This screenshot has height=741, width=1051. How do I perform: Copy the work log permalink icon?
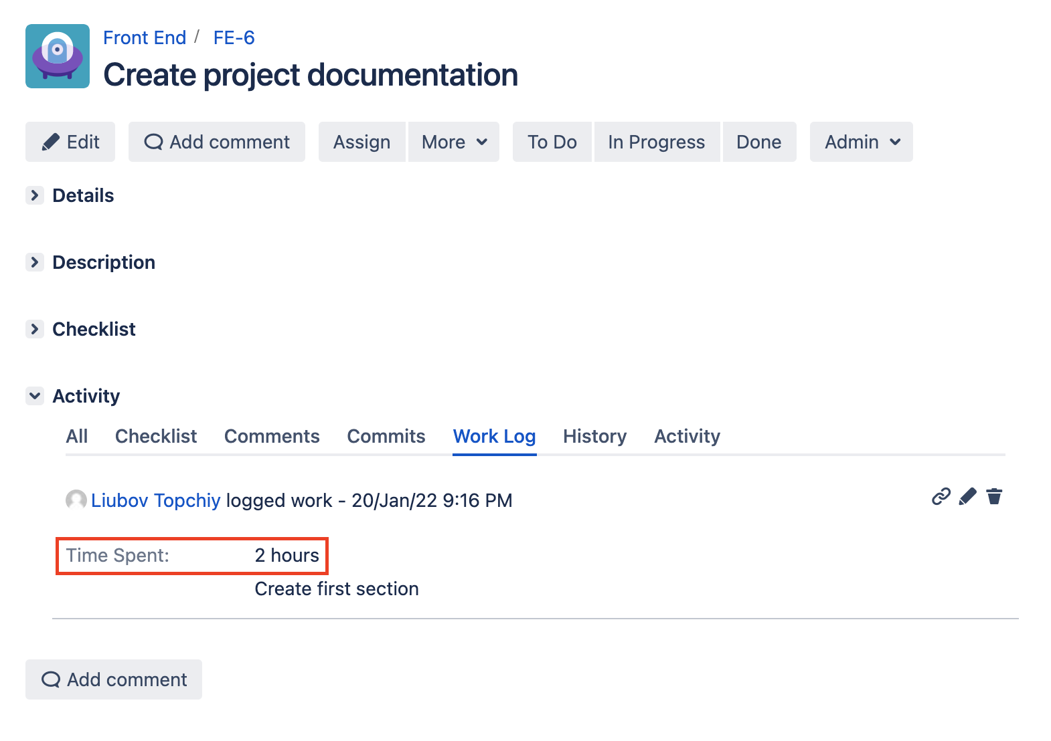pos(941,496)
